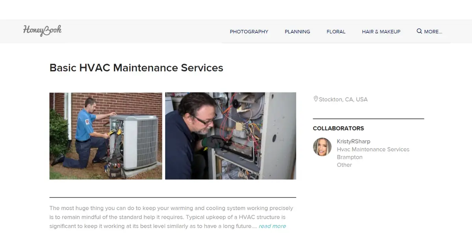Click the location pin icon
The height and width of the screenshot is (236, 472).
[x=315, y=99]
